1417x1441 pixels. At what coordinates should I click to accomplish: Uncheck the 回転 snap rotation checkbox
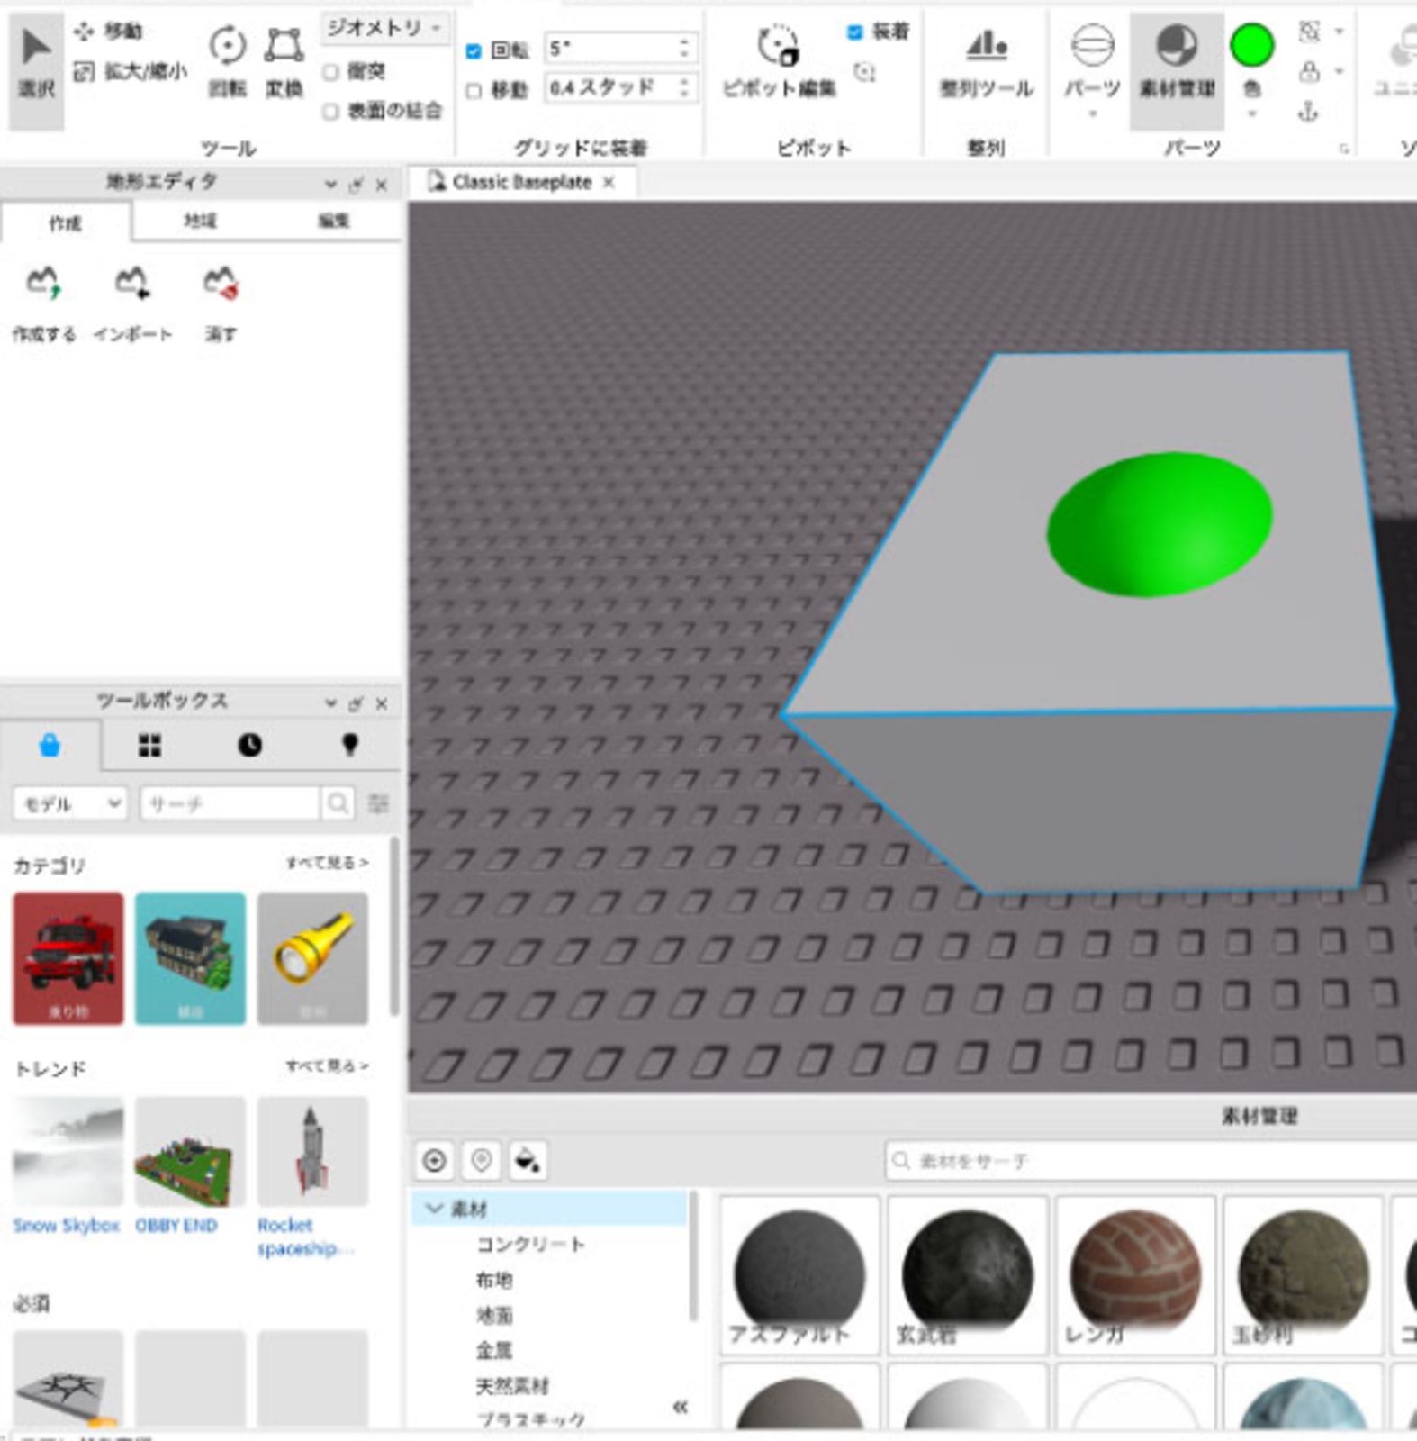point(474,51)
